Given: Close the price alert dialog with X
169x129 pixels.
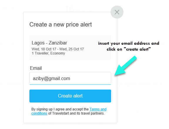Looking at the screenshot, I should 117,12.
